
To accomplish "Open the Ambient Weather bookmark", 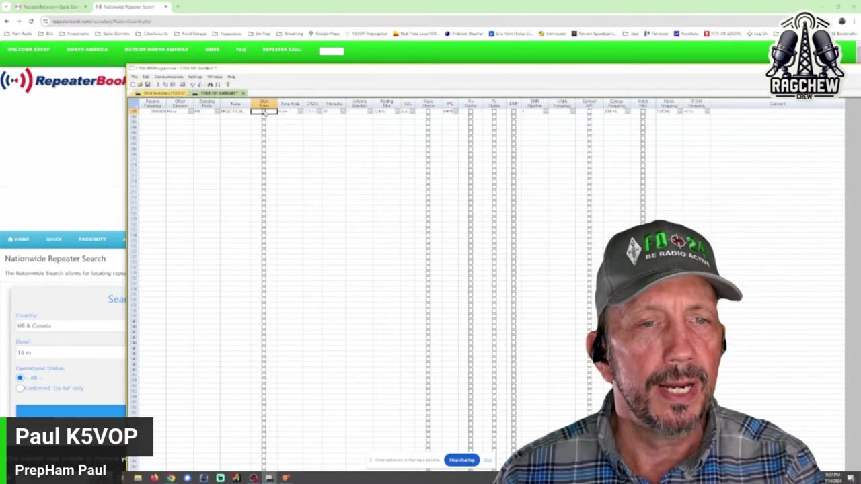I will click(464, 33).
